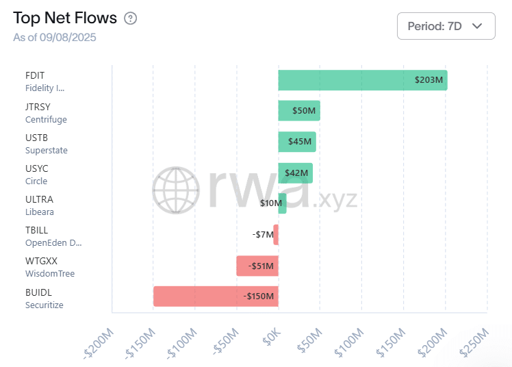Click the FDIT $203M green bar
The height and width of the screenshot is (367, 512).
(x=362, y=80)
